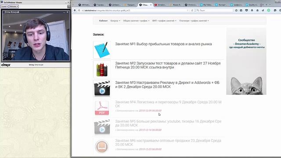Switch to the Интенси browser tab
The height and width of the screenshot is (158, 281).
click(191, 5)
